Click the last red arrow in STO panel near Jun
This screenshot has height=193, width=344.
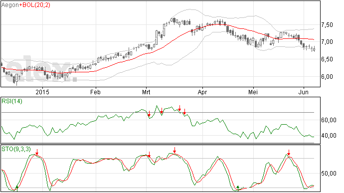click(x=289, y=153)
